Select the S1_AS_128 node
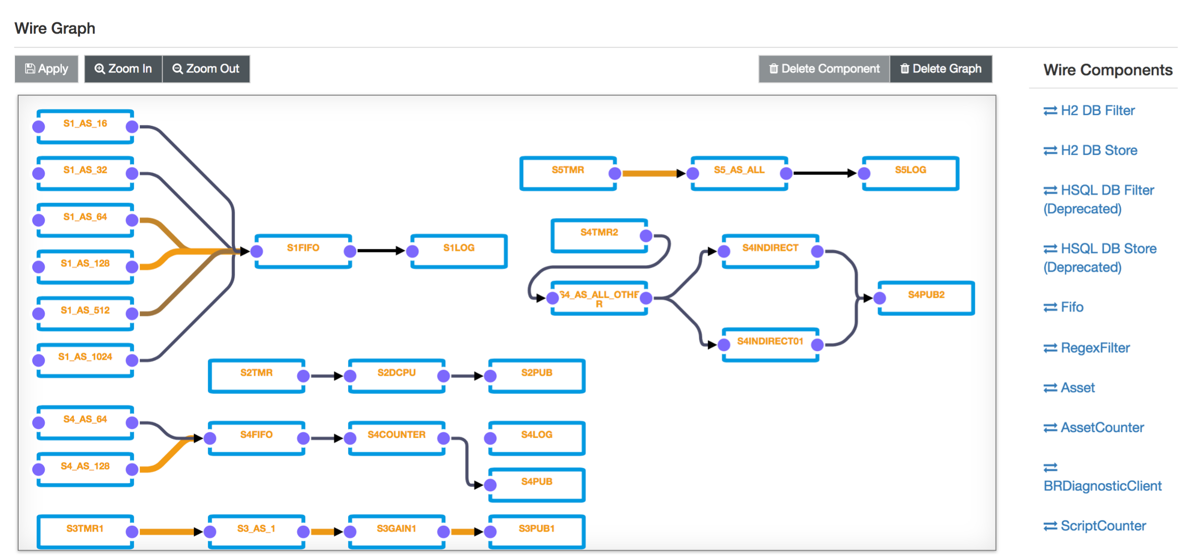The height and width of the screenshot is (557, 1181). (85, 267)
